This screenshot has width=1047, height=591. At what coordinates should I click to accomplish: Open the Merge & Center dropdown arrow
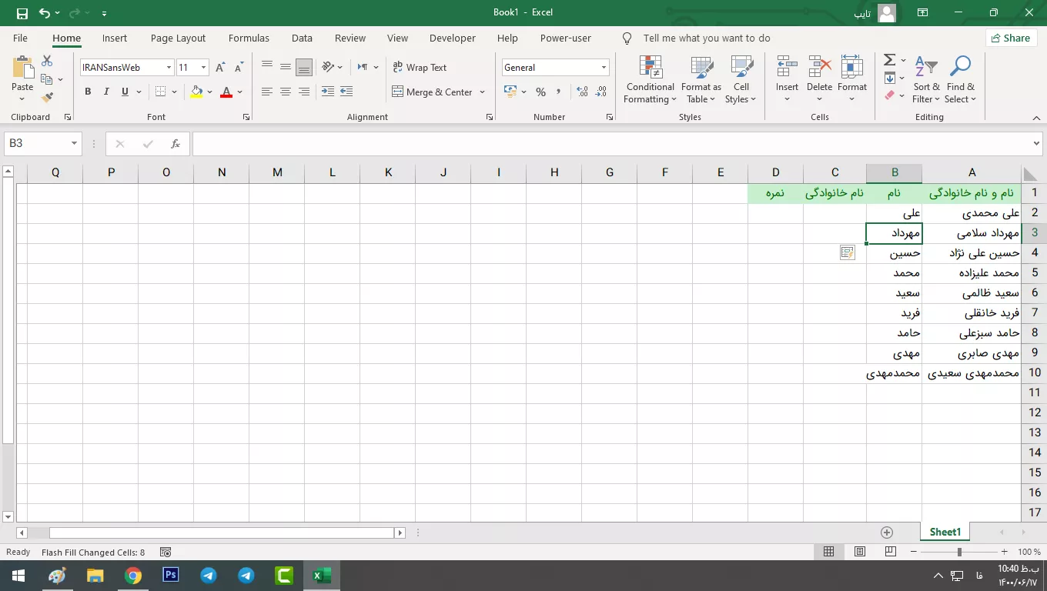coord(483,92)
